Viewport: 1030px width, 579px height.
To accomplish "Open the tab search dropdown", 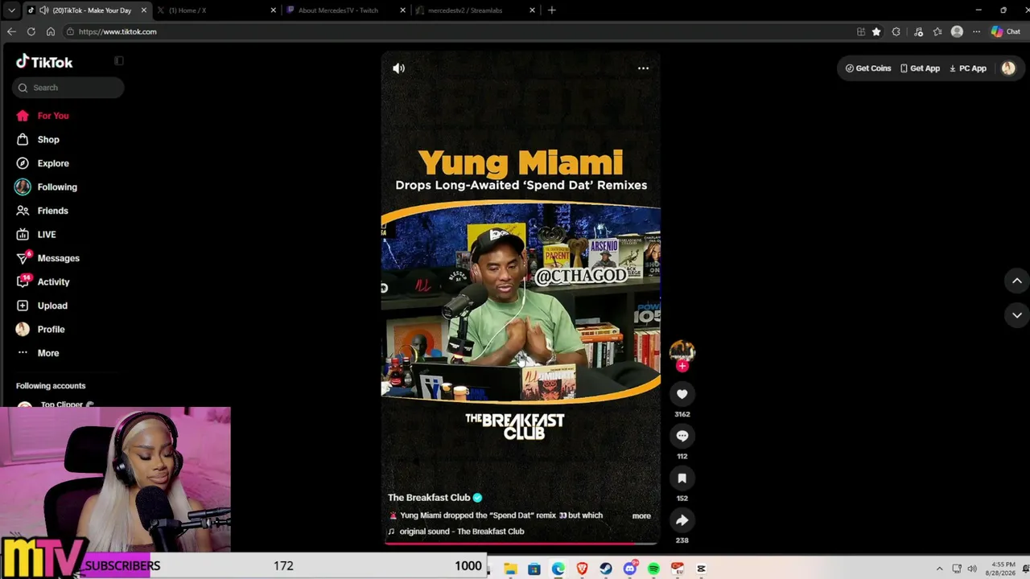I will coord(11,10).
